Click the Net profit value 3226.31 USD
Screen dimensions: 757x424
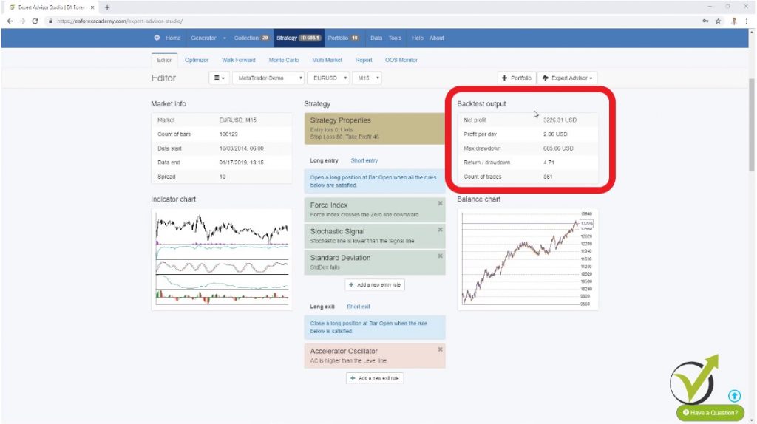(x=560, y=120)
